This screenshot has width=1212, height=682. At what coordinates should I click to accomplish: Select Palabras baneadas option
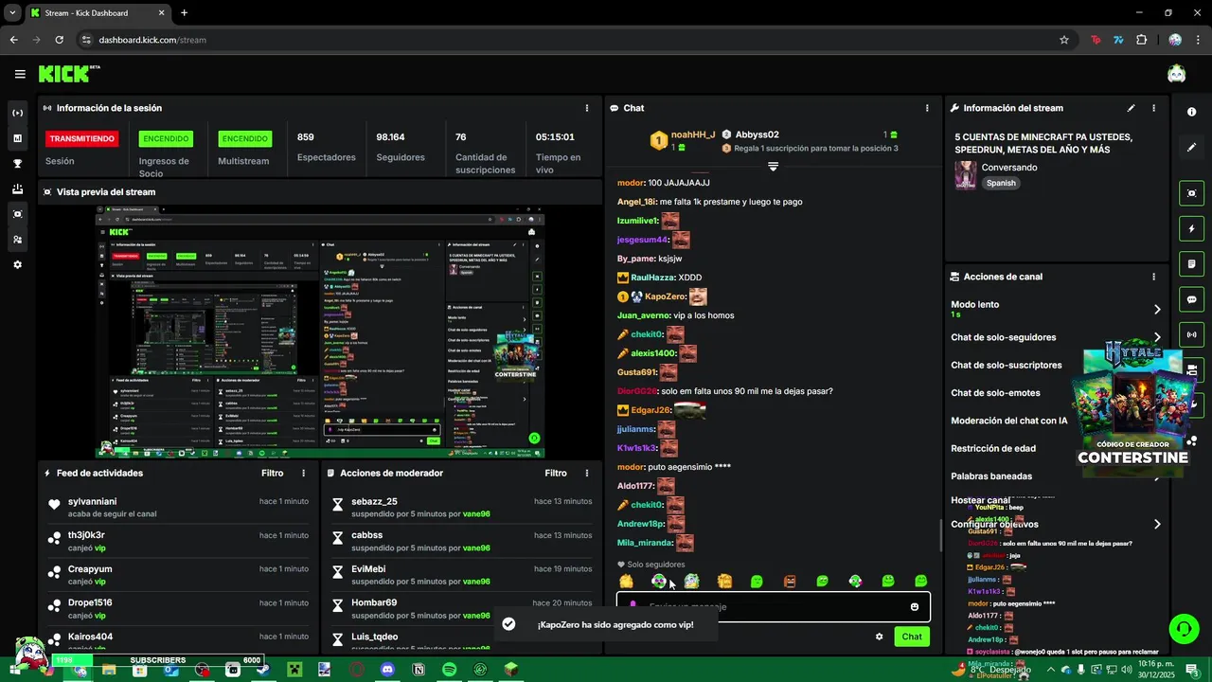991,476
